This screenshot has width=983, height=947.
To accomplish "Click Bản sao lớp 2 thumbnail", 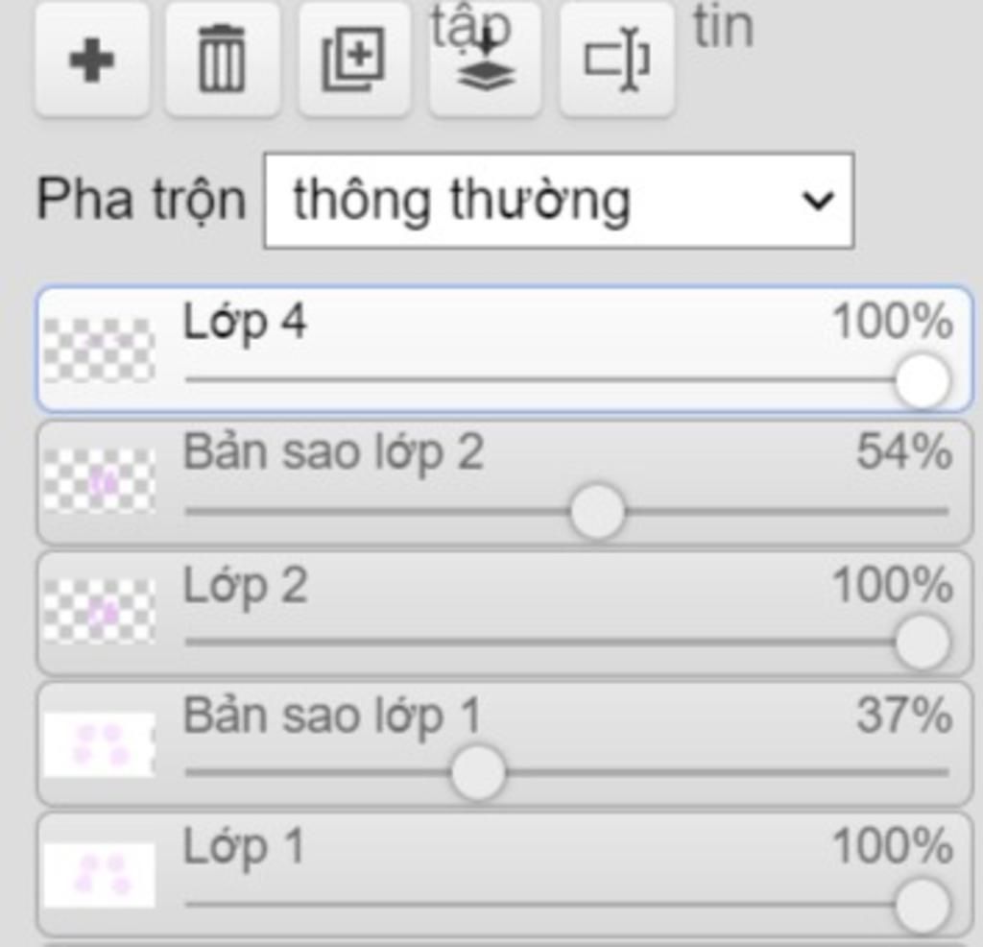I will [99, 481].
